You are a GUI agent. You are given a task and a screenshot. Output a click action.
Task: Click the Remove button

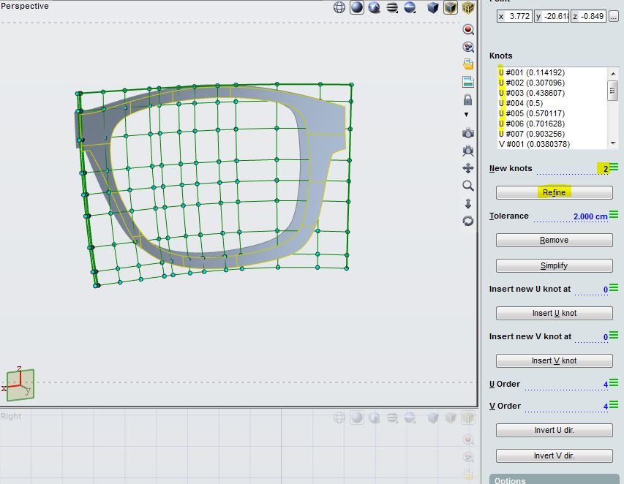pyautogui.click(x=554, y=241)
